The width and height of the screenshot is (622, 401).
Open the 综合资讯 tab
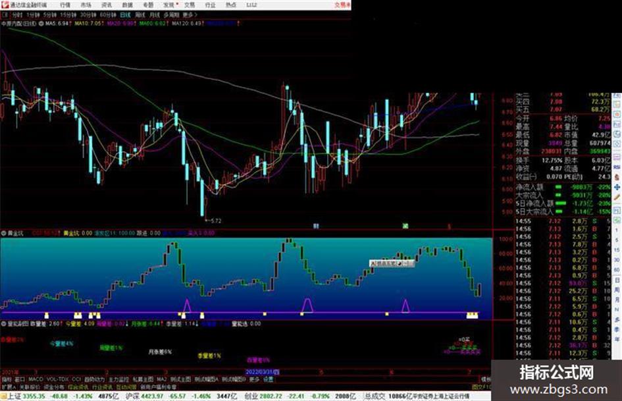click(x=78, y=387)
